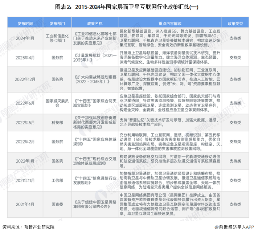254x234 pixels.
Task: Click content cell starting 加快布局卫星通信
Action: coord(170,180)
